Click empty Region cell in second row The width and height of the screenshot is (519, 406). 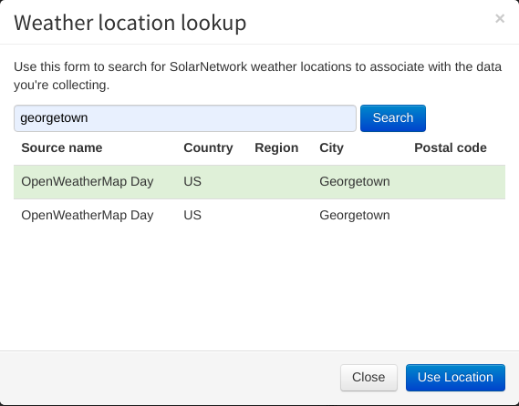coord(280,216)
